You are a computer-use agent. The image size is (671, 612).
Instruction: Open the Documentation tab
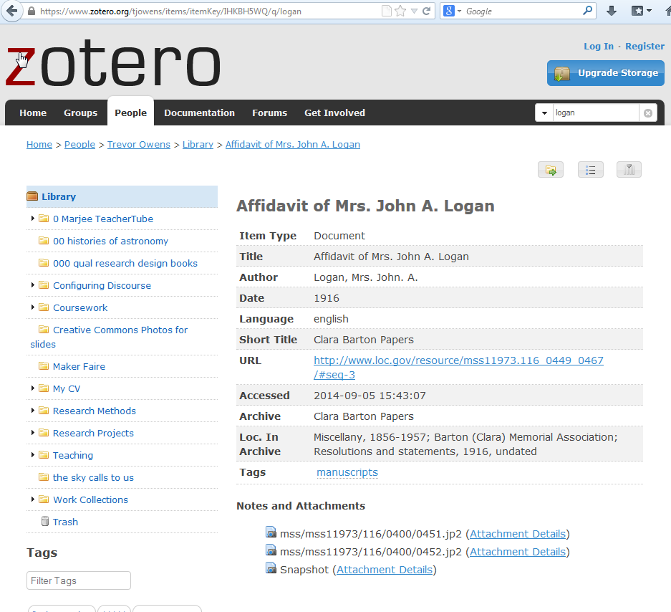(199, 113)
